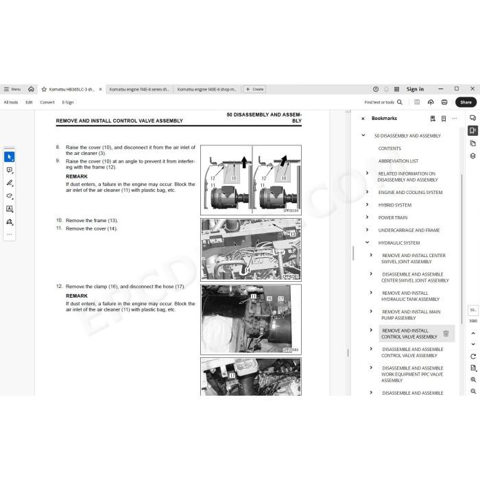Viewport: 480px width, 480px height.
Task: Choose the arrow Select tool
Action: click(10, 157)
